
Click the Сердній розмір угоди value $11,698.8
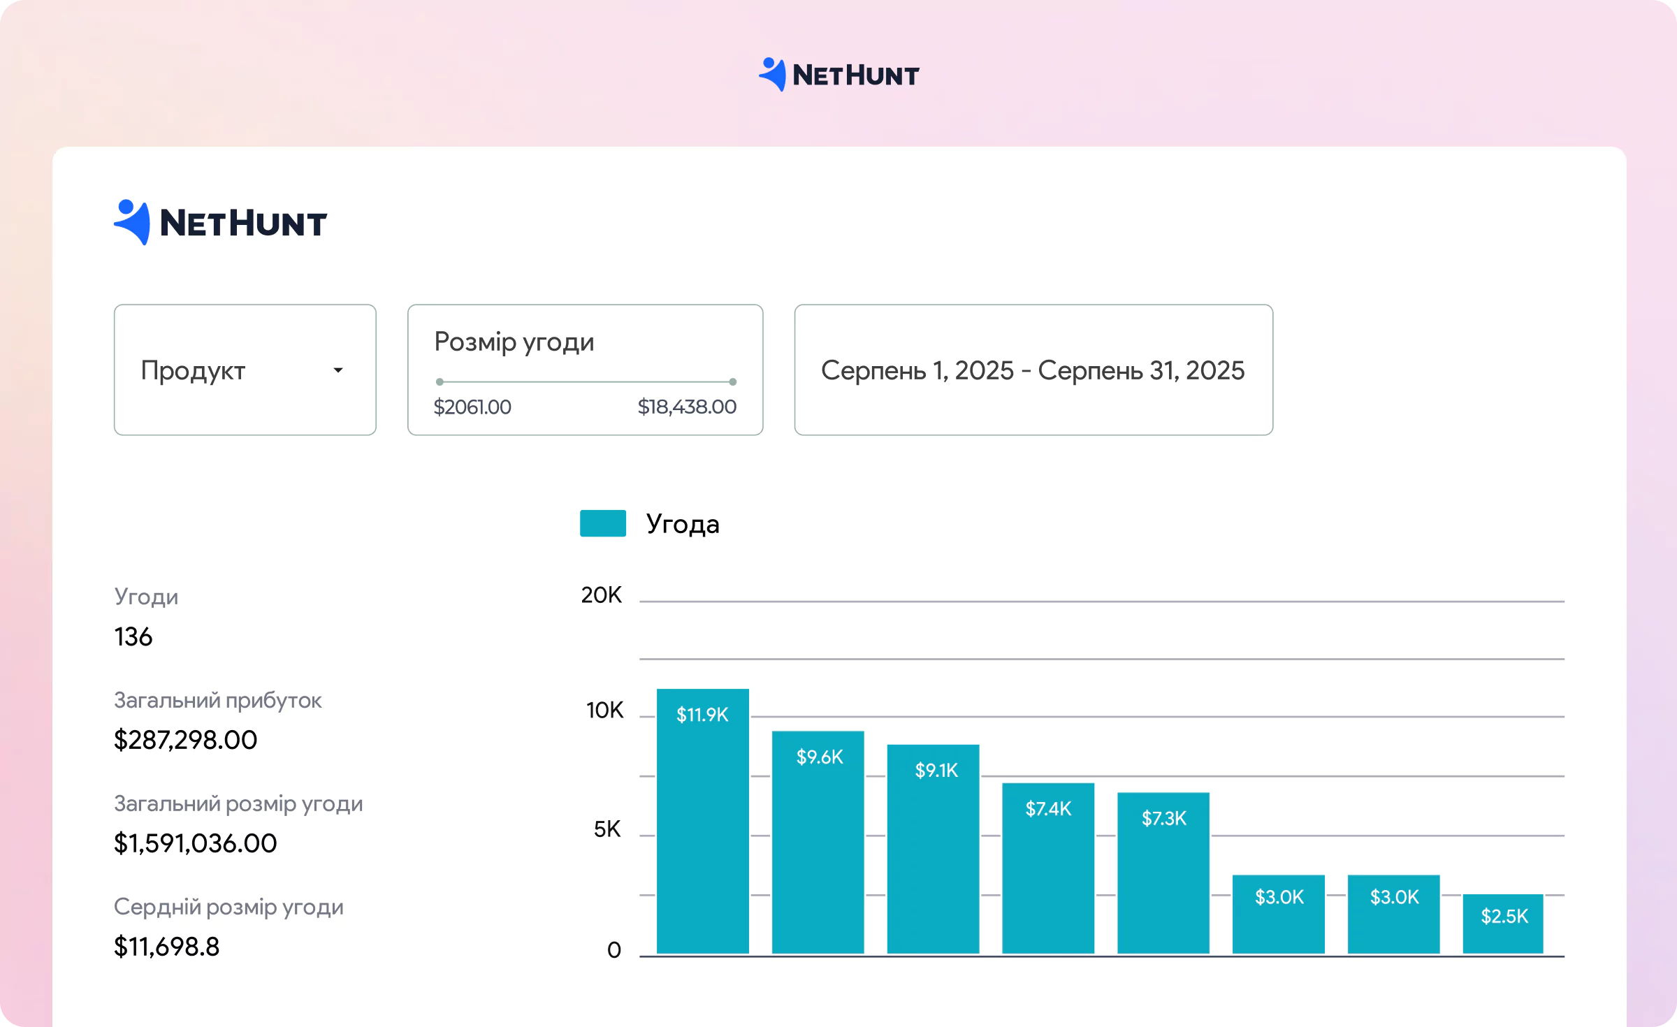[x=166, y=947]
